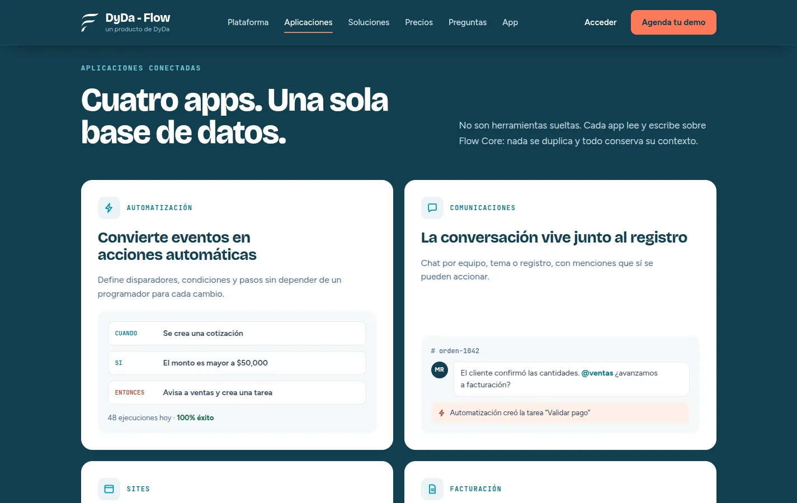797x503 pixels.
Task: Click the bolt icon beside "Validar pago" notice
Action: pyautogui.click(x=442, y=413)
